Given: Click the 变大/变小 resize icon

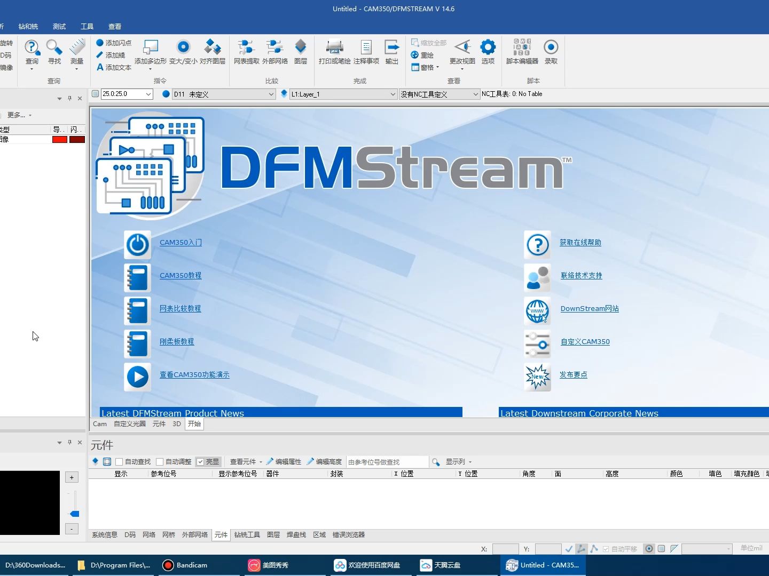Looking at the screenshot, I should click(183, 47).
